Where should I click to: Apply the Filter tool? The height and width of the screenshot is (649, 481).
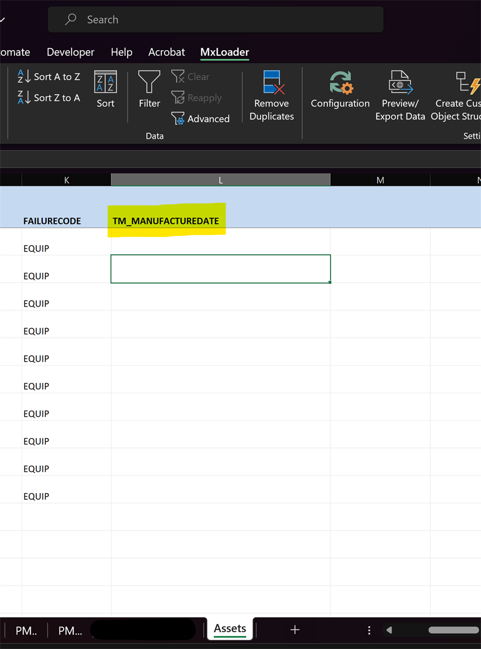149,92
